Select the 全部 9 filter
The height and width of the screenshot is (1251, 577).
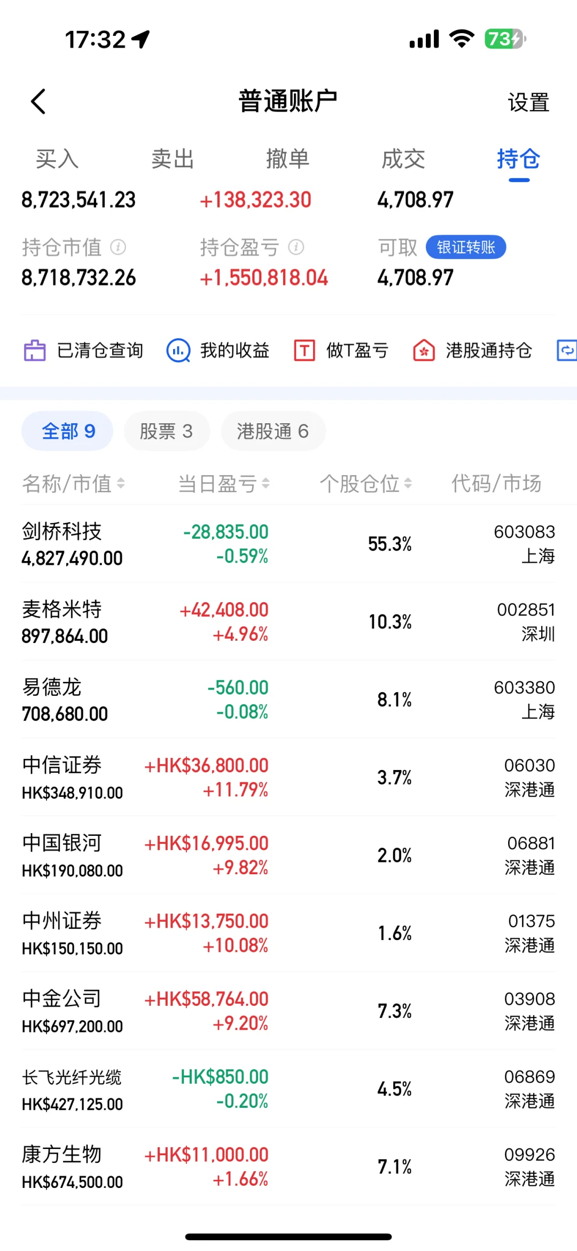pos(67,431)
